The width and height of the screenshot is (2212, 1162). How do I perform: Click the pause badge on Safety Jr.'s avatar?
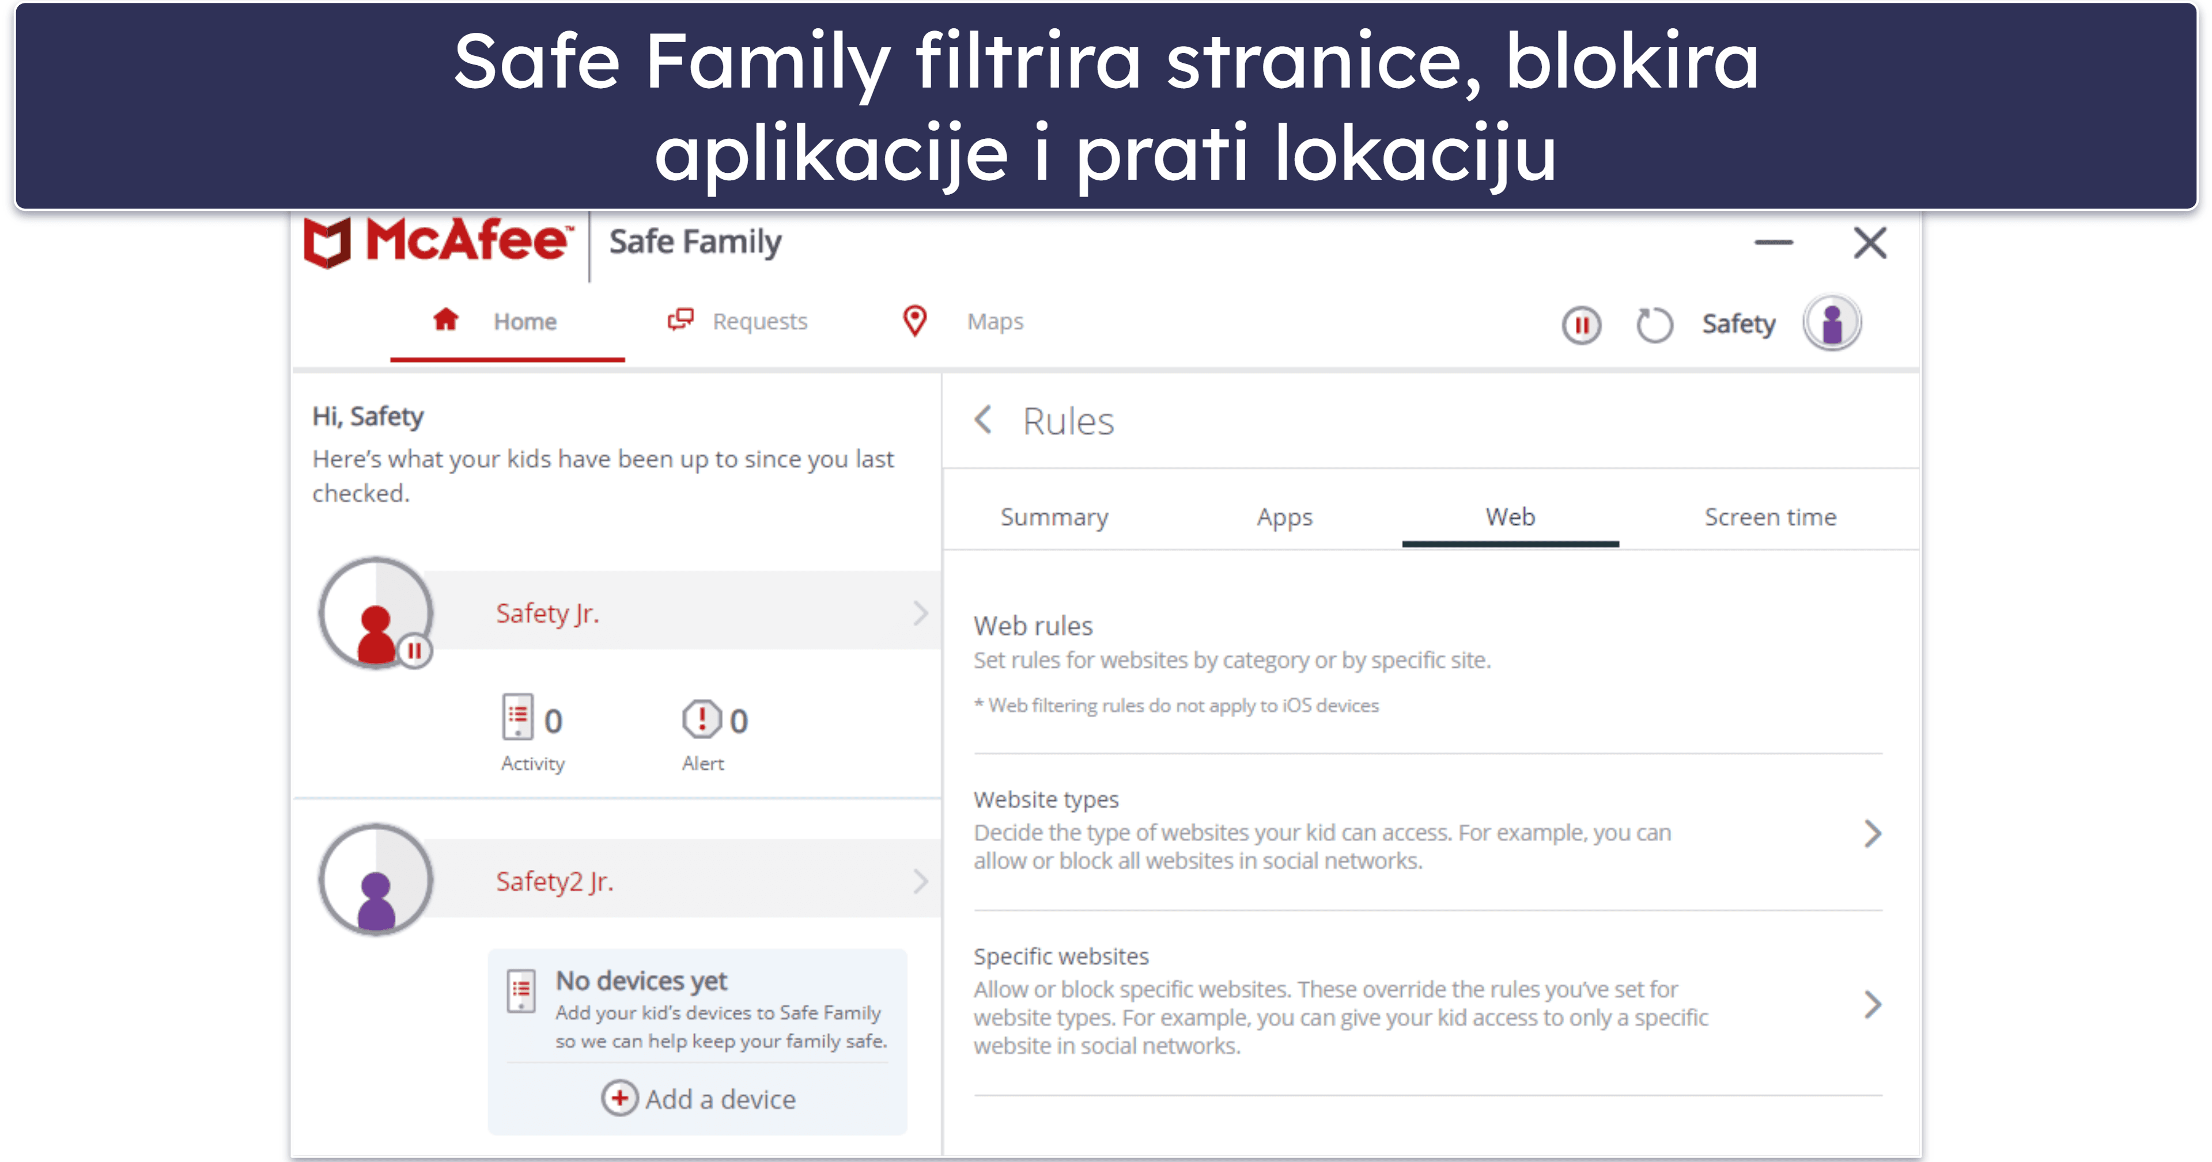[x=415, y=651]
